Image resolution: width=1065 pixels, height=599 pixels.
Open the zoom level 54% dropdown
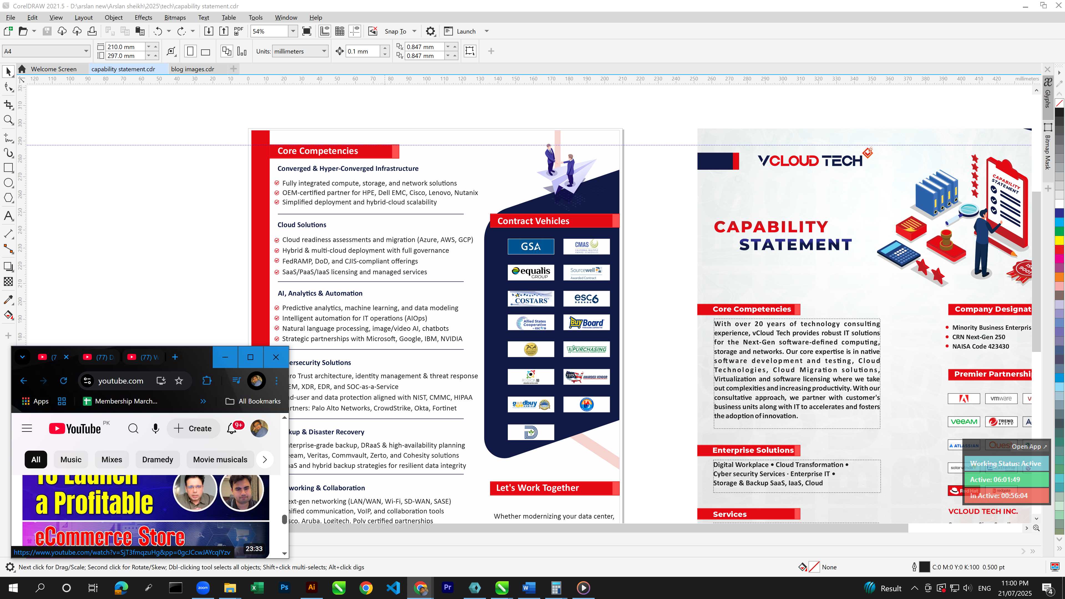click(293, 31)
